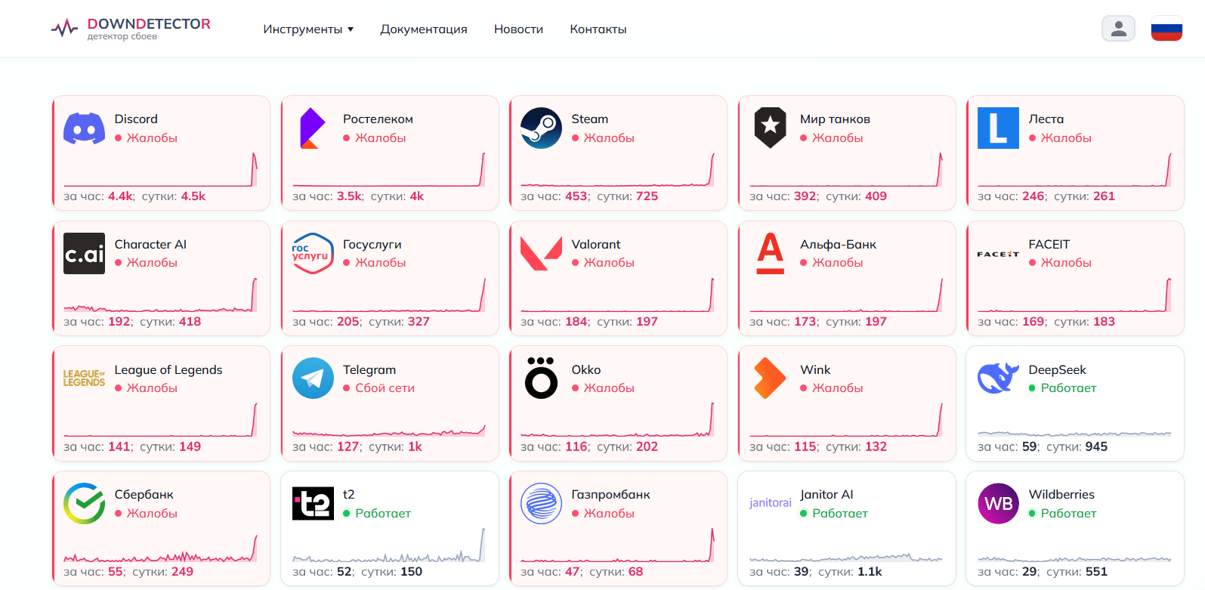This screenshot has height=590, width=1205.
Task: Open the DeepSeek service name link
Action: (x=1057, y=370)
